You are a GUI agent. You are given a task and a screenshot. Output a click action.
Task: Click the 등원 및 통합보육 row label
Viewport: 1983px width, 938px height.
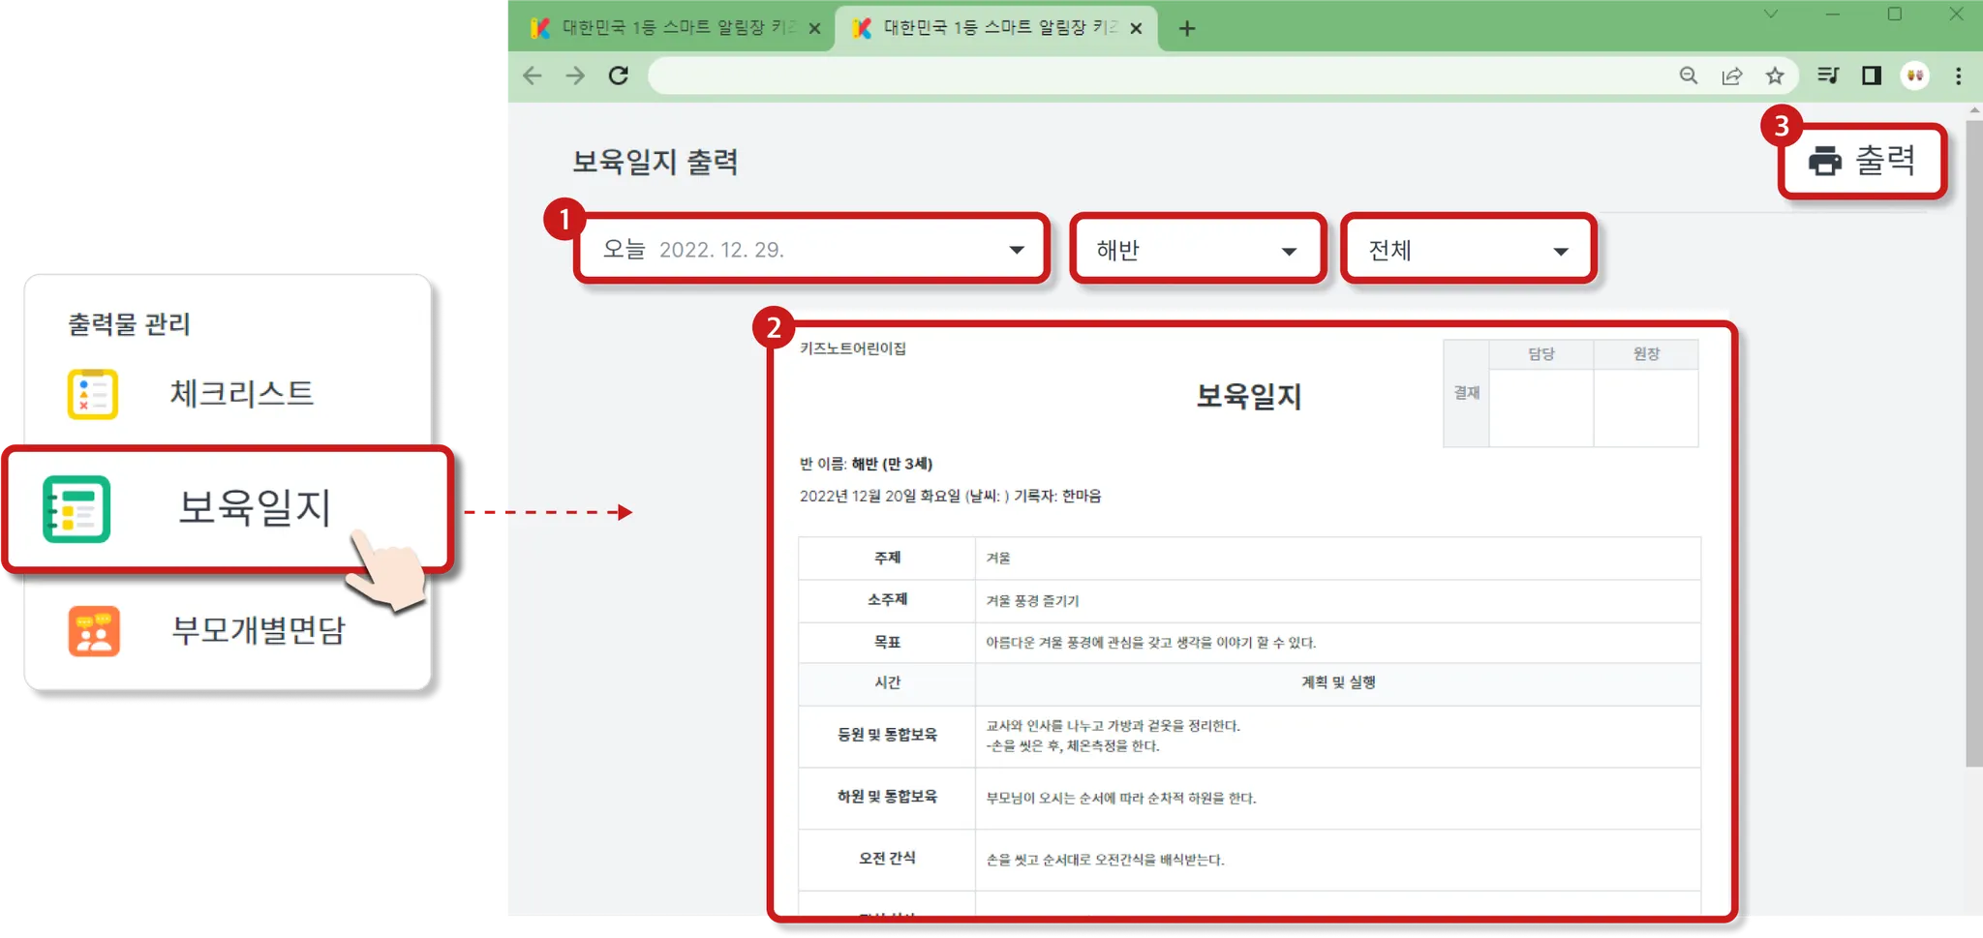click(x=887, y=735)
